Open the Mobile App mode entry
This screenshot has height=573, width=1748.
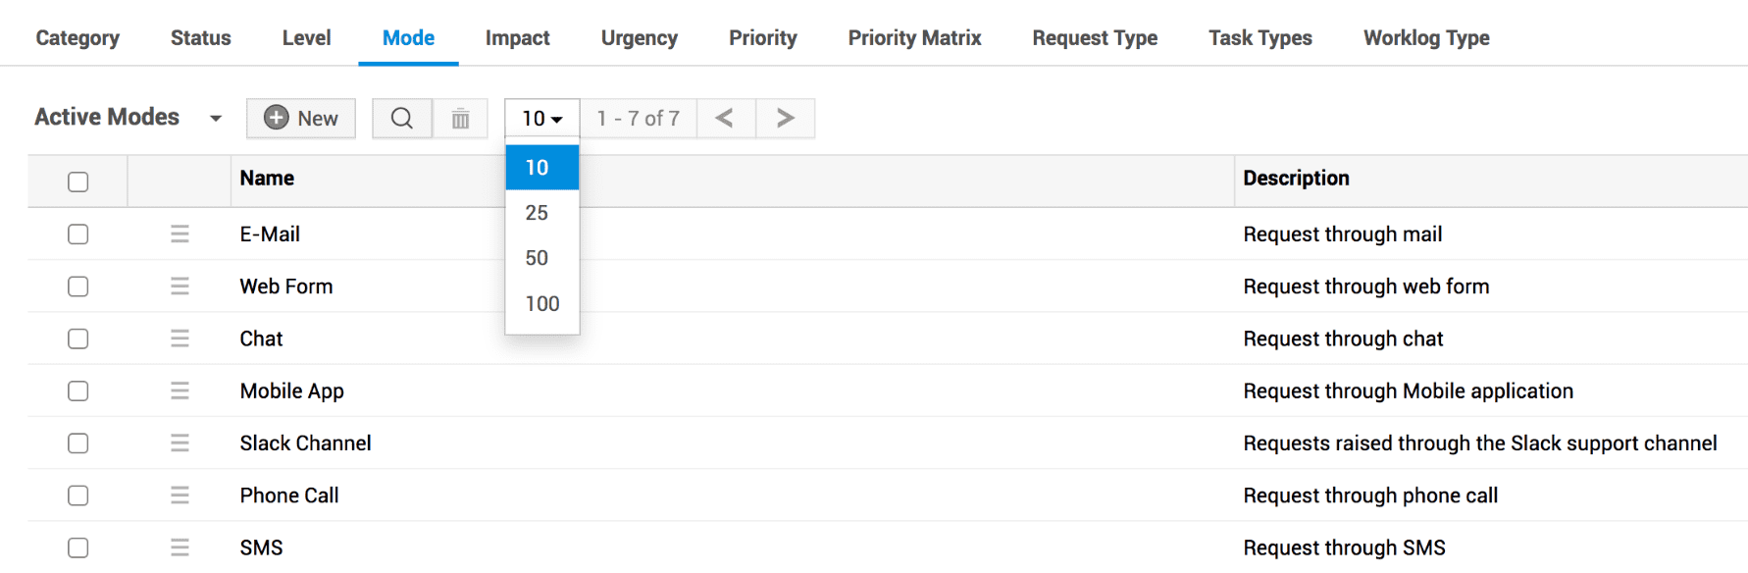click(x=291, y=391)
